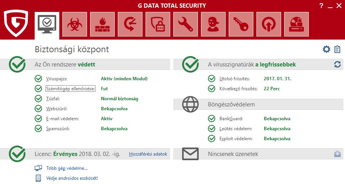The height and width of the screenshot is (184, 345).
Task: Click the large checkmark beside system protected status
Action: 17,64
